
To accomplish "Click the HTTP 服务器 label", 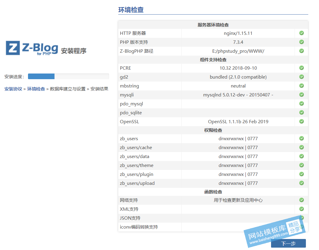I will tap(133, 33).
